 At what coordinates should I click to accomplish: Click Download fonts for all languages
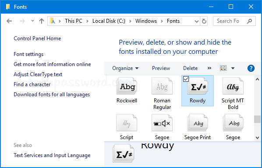pos(52,94)
